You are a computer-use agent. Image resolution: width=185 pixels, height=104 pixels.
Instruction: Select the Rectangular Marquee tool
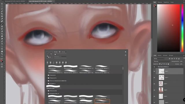[x=2, y=6]
